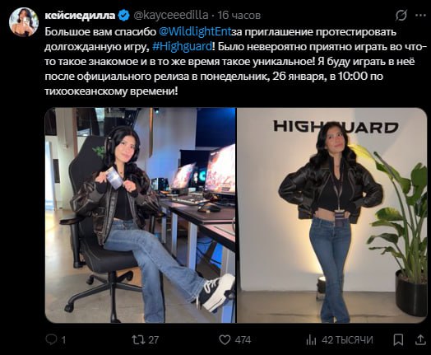This screenshot has width=431, height=355.
Task: Like the post with the heart icon
Action: [x=225, y=340]
